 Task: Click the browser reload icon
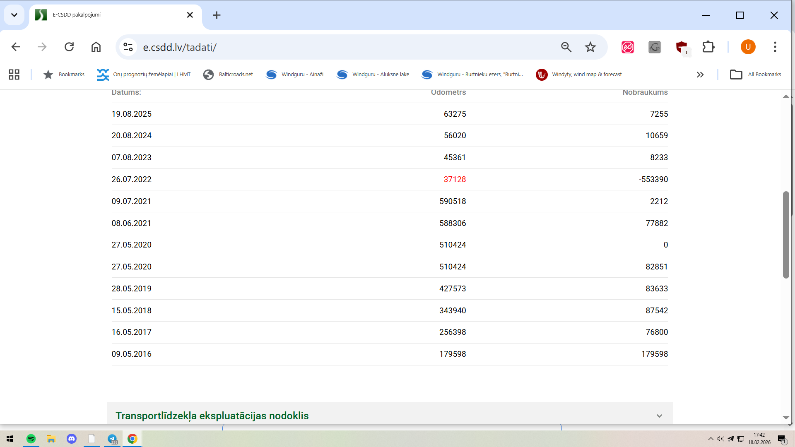click(x=69, y=47)
